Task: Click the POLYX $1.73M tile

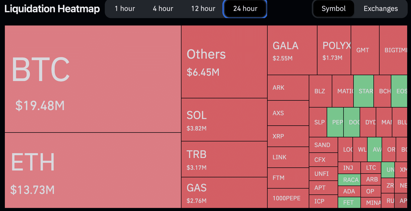Action: [x=334, y=50]
